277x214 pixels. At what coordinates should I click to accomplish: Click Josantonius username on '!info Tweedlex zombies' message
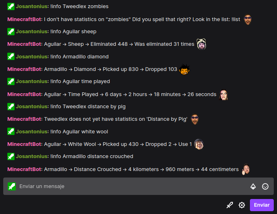click(32, 6)
